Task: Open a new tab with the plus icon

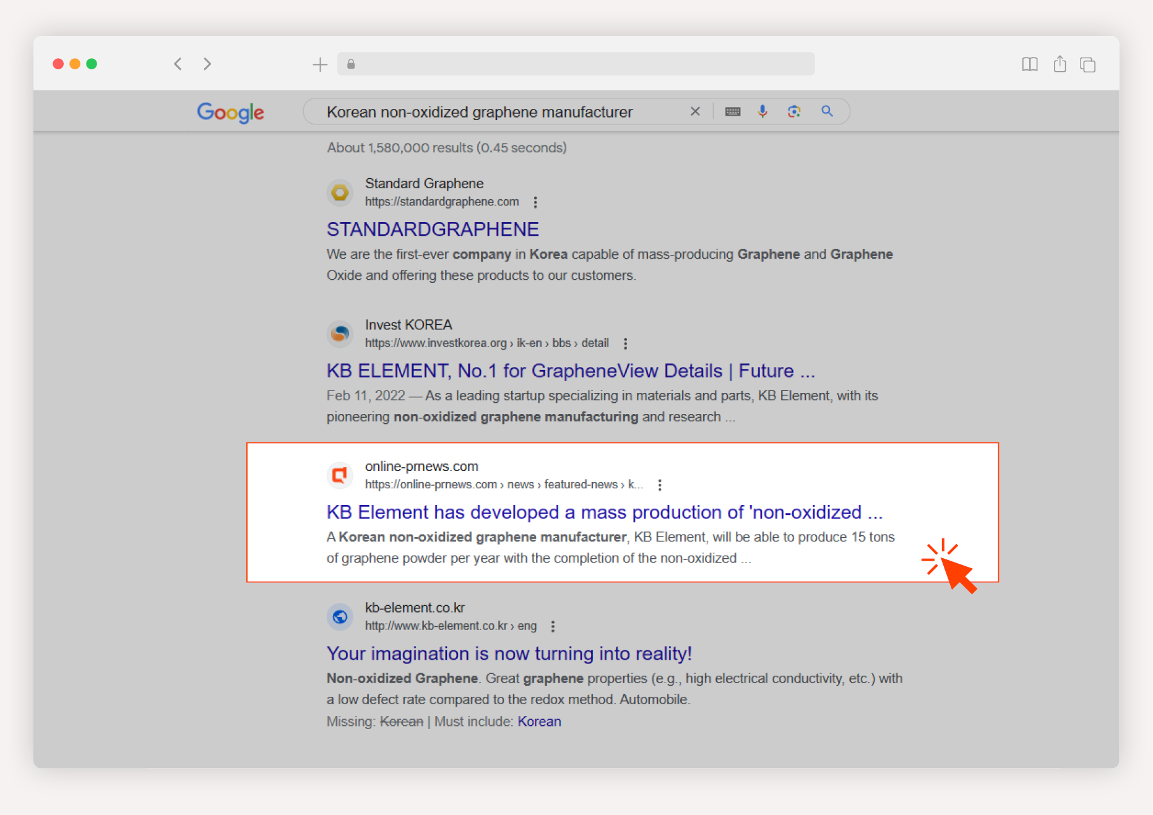Action: tap(320, 64)
